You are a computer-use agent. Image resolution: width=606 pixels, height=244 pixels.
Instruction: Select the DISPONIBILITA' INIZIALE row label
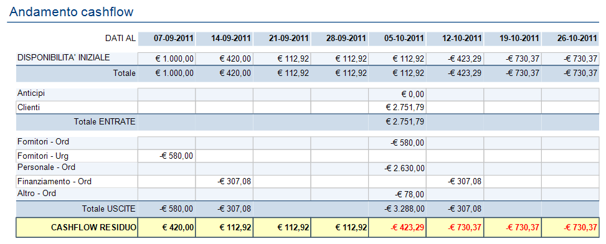[64, 58]
